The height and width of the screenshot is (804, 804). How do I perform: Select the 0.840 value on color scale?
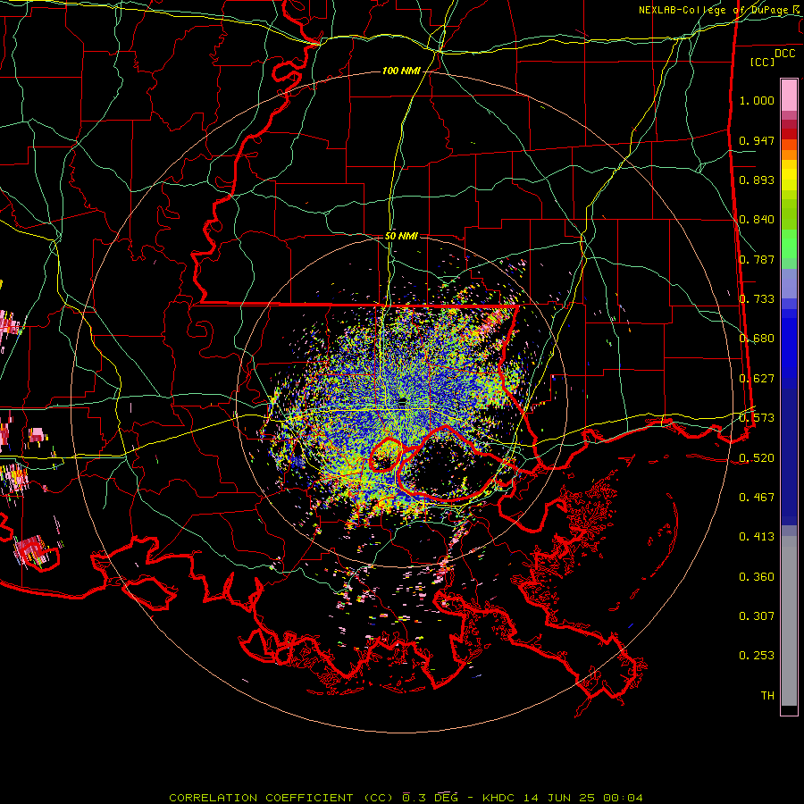point(757,220)
